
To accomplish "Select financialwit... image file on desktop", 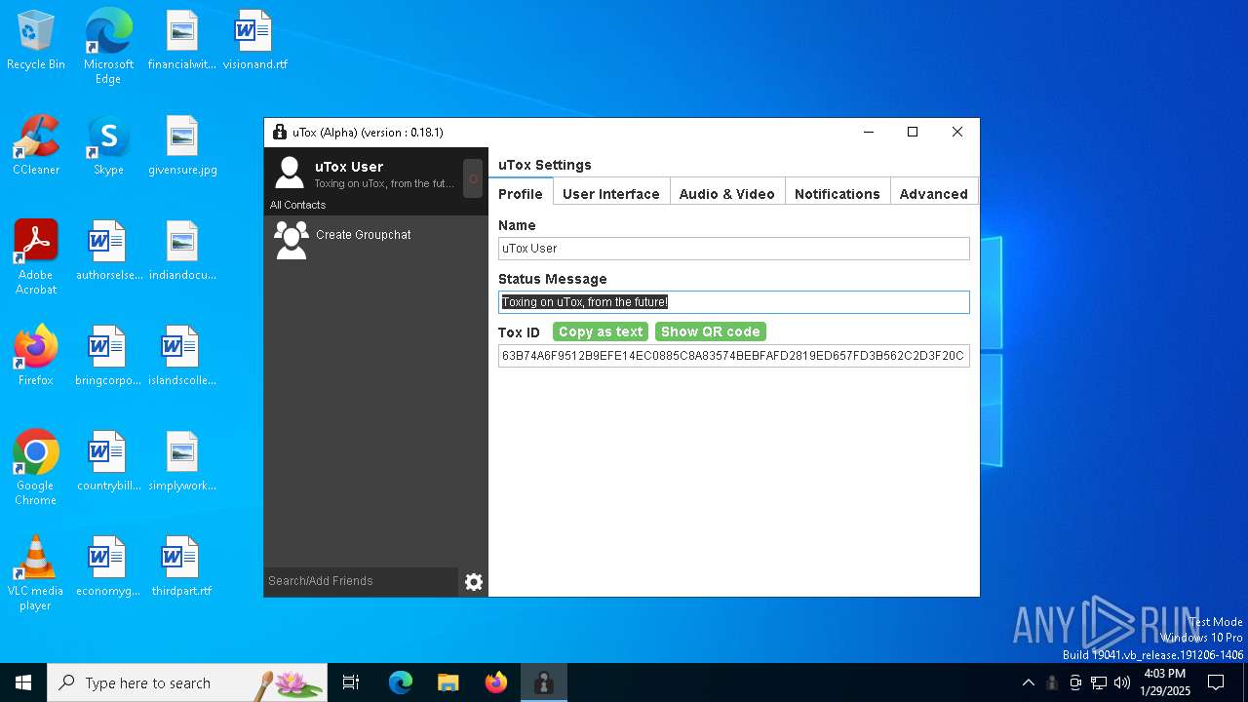I will [x=182, y=41].
